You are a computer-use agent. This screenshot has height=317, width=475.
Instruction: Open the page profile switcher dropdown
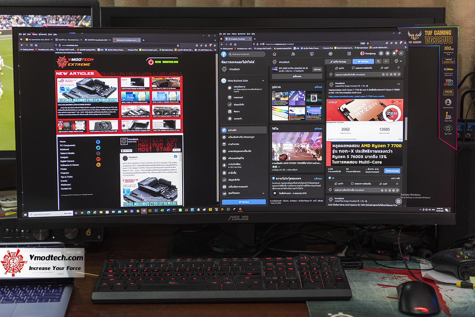[x=401, y=61]
